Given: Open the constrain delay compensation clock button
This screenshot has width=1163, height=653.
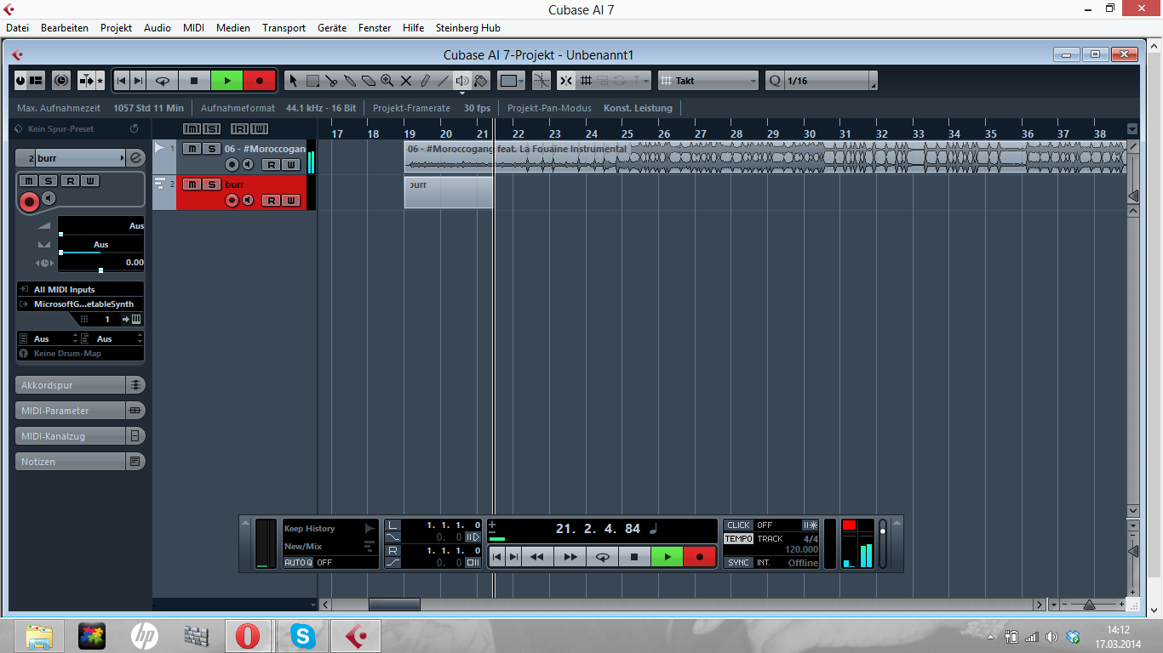Looking at the screenshot, I should click(x=61, y=81).
